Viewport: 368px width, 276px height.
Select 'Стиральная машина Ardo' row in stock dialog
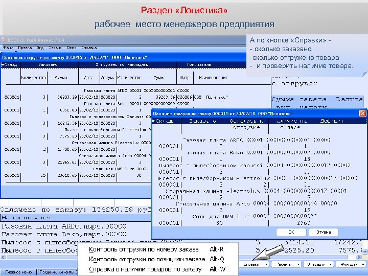tap(256, 203)
